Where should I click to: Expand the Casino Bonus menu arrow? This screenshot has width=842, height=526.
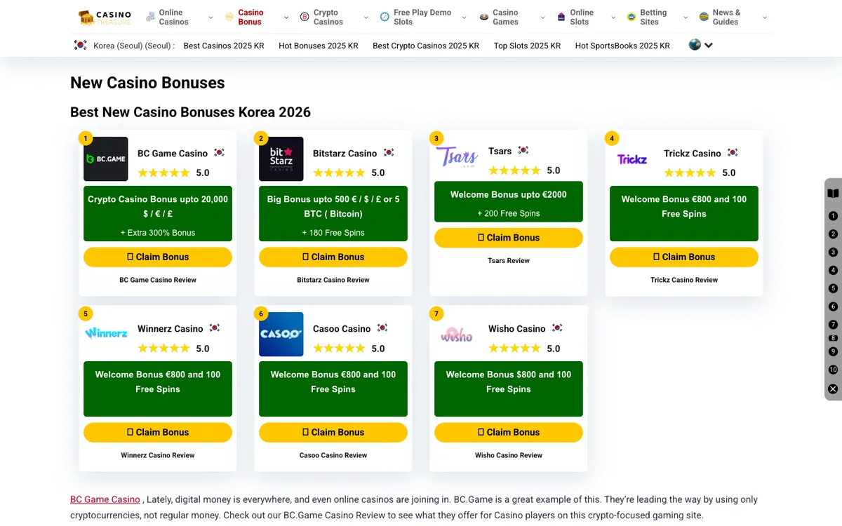(x=286, y=18)
